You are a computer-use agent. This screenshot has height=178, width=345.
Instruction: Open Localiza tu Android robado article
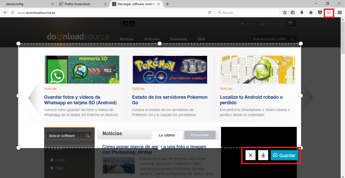pyautogui.click(x=251, y=100)
